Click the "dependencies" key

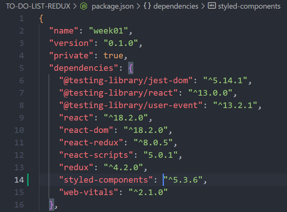coord(84,68)
